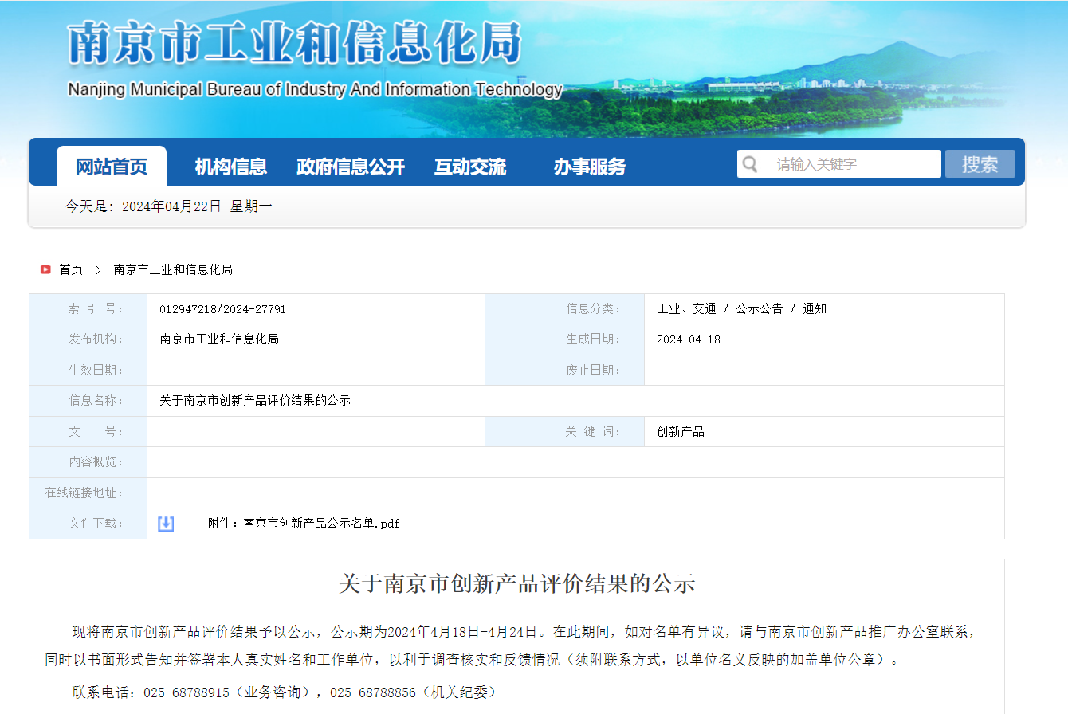Click the search magnifier icon

(x=750, y=164)
